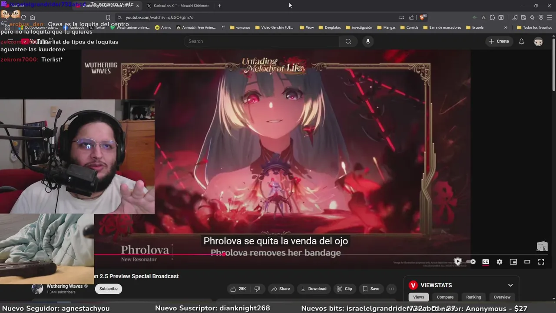Image resolution: width=556 pixels, height=313 pixels.
Task: Reload the browser page
Action: (x=23, y=17)
